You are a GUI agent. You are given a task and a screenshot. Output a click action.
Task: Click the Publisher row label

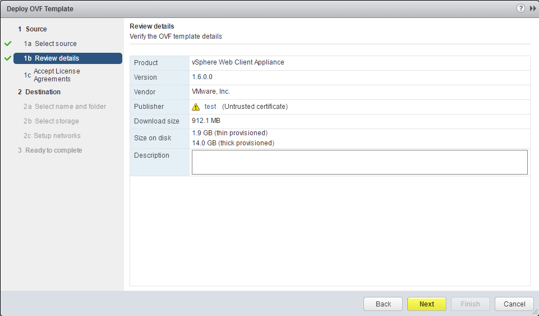149,107
